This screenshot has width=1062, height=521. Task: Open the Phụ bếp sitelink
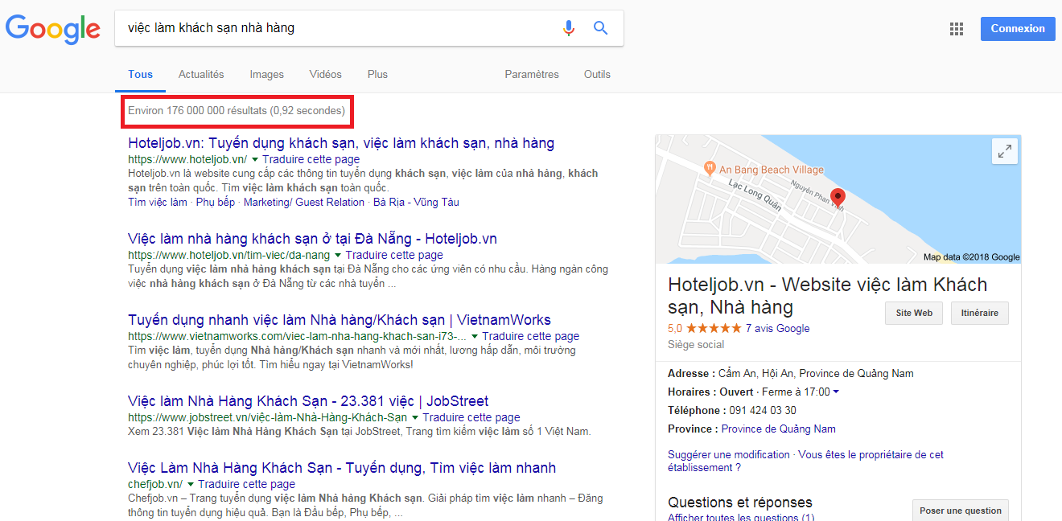216,202
